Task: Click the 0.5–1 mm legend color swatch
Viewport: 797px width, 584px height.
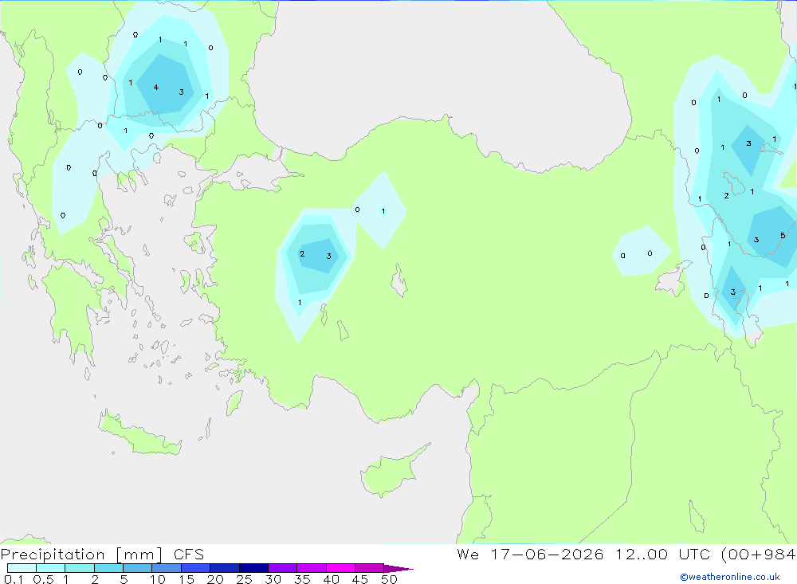Action: (51, 568)
